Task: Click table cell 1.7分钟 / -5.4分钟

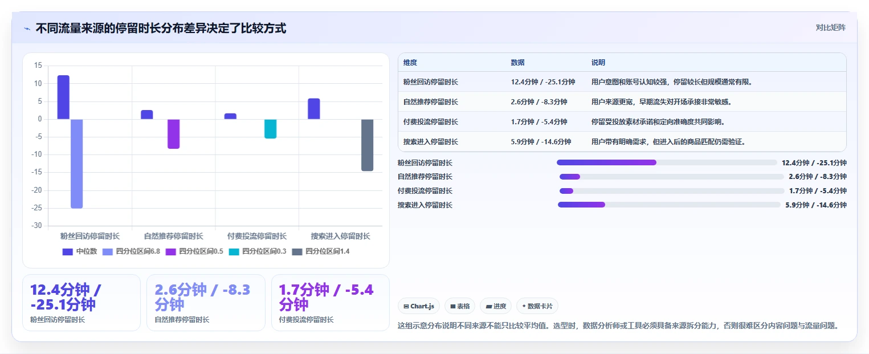Action: (x=539, y=122)
